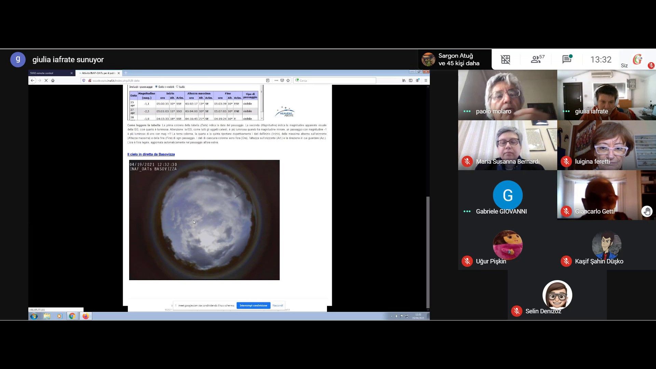Click the taskbar network tray icon
This screenshot has height=369, width=656.
point(407,316)
